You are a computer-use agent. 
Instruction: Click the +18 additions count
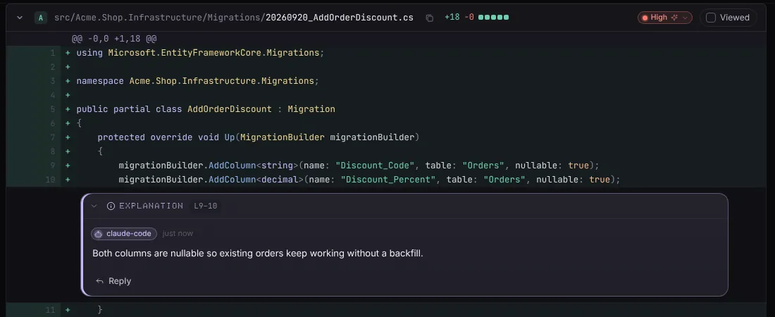[452, 18]
